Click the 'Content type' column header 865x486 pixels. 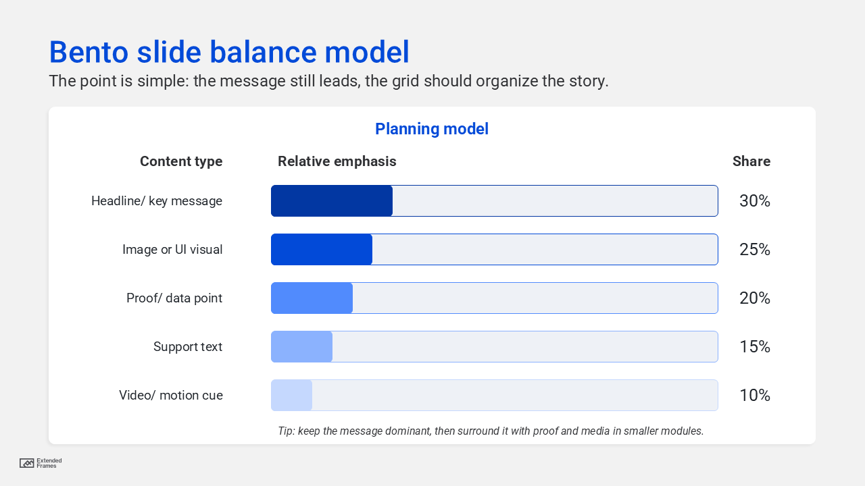click(181, 161)
